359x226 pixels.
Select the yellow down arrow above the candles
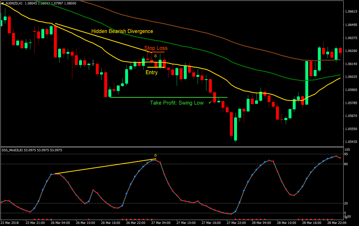[156, 56]
